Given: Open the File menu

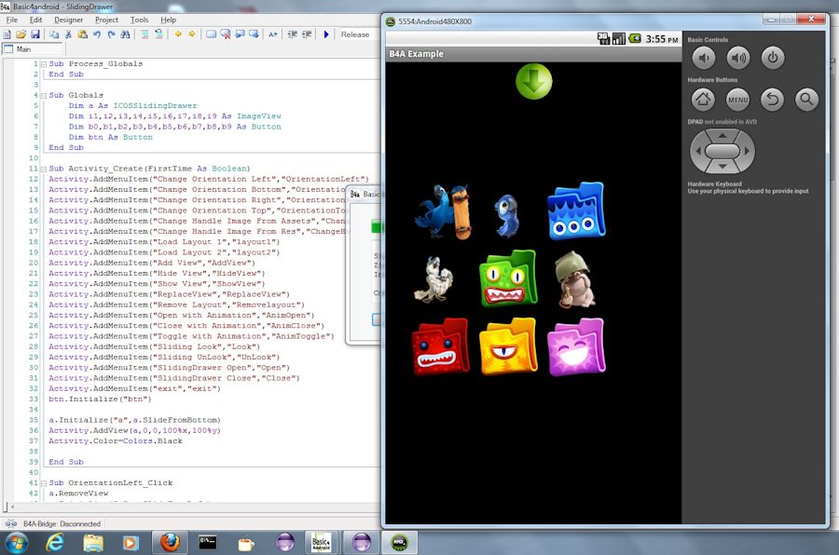Looking at the screenshot, I should 11,20.
